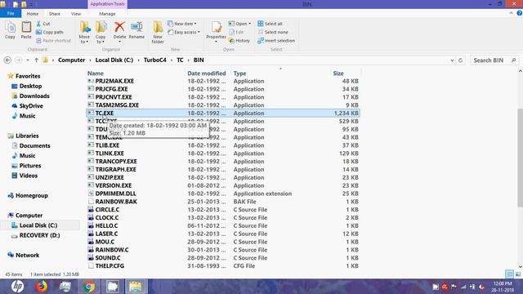Click the HP icon on taskbar
The image size is (523, 294).
point(17,287)
